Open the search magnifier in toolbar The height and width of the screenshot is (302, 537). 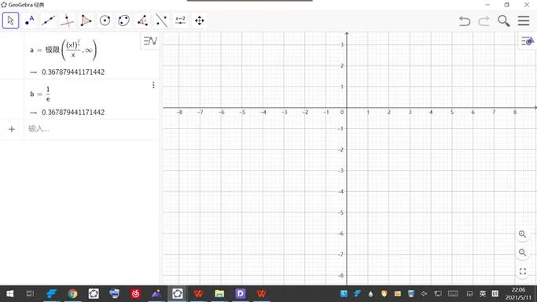click(x=503, y=21)
